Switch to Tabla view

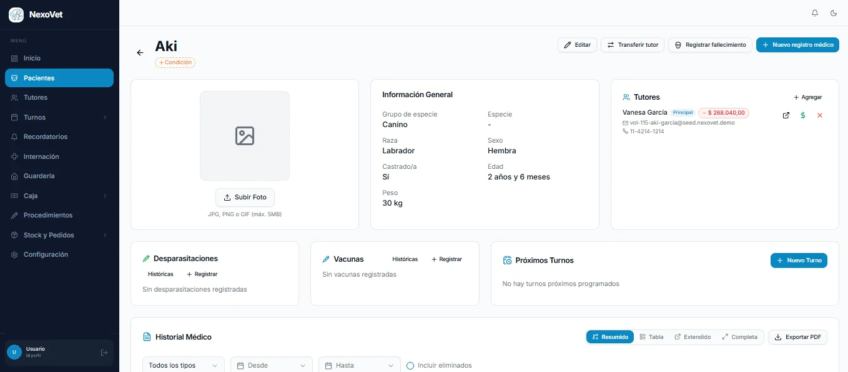(x=651, y=337)
